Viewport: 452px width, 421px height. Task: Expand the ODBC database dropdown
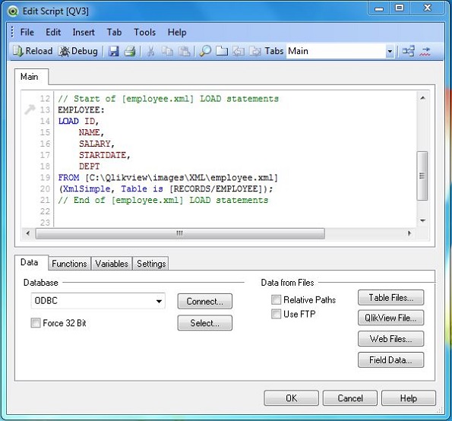(159, 301)
